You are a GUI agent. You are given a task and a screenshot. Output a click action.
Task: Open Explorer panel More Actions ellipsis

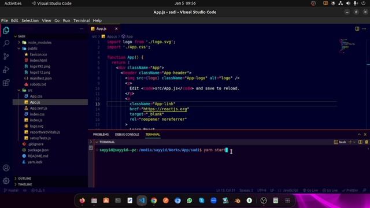point(82,29)
